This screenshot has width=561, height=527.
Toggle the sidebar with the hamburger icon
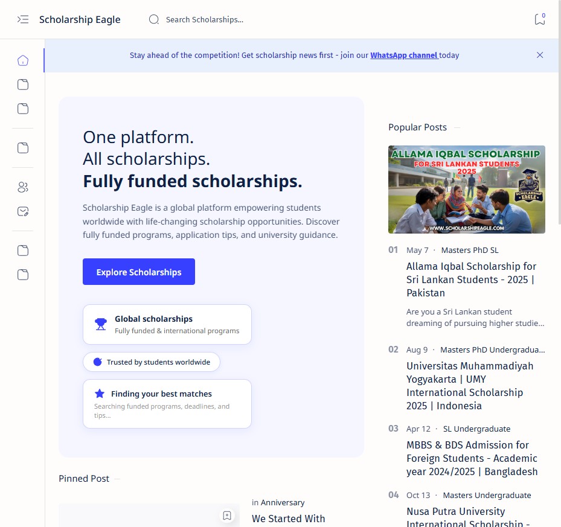click(x=23, y=19)
